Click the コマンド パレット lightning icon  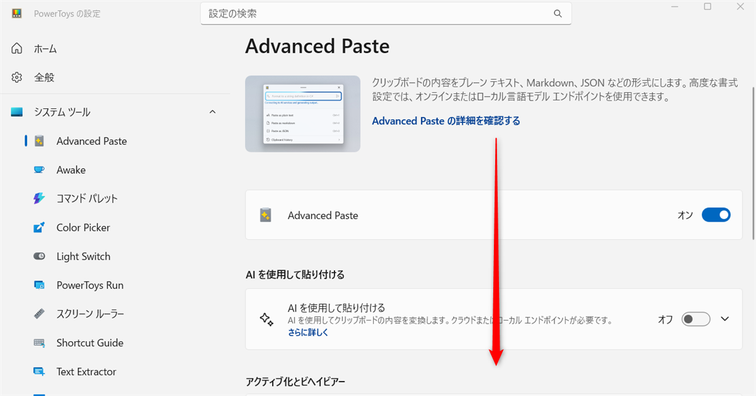tap(38, 198)
